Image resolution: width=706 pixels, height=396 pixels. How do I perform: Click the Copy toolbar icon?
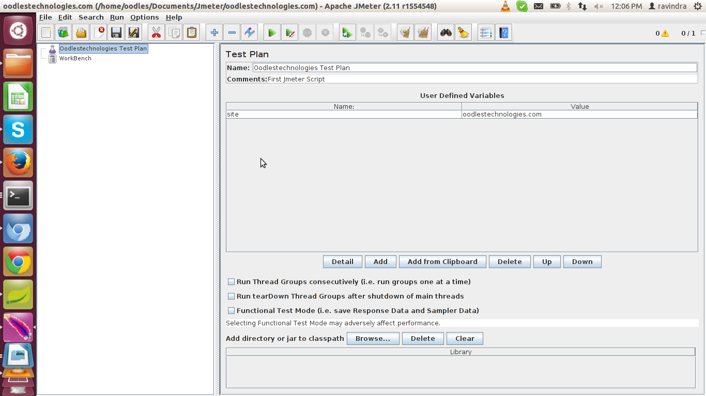point(174,33)
